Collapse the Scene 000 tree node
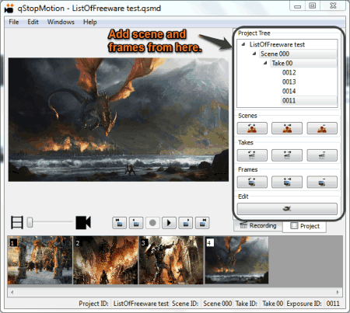 (x=254, y=54)
